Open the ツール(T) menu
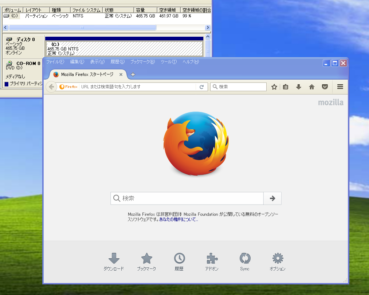 [169, 62]
